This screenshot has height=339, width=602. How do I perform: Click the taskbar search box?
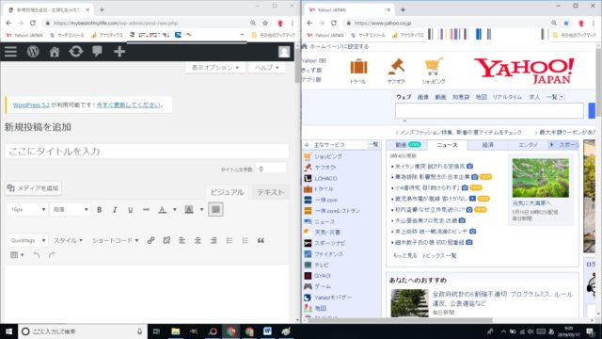(x=83, y=331)
